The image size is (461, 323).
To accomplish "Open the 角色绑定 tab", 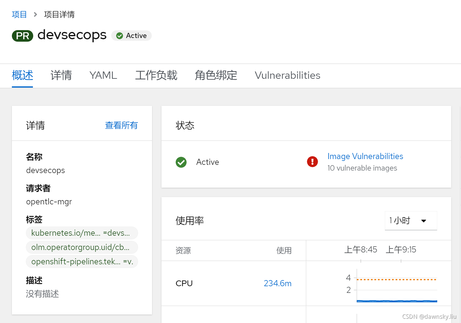I will click(x=216, y=75).
